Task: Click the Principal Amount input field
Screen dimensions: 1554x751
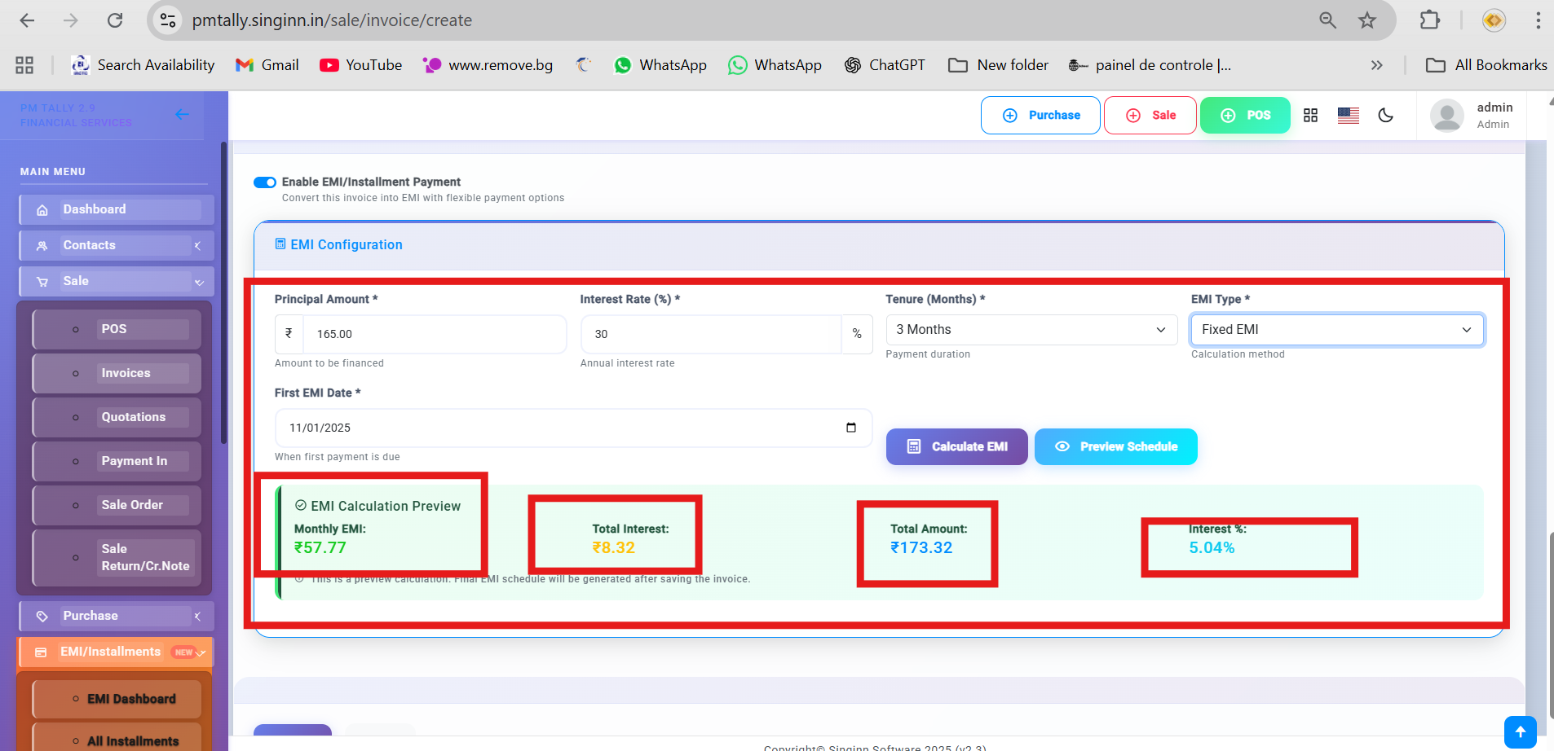Action: coord(434,334)
